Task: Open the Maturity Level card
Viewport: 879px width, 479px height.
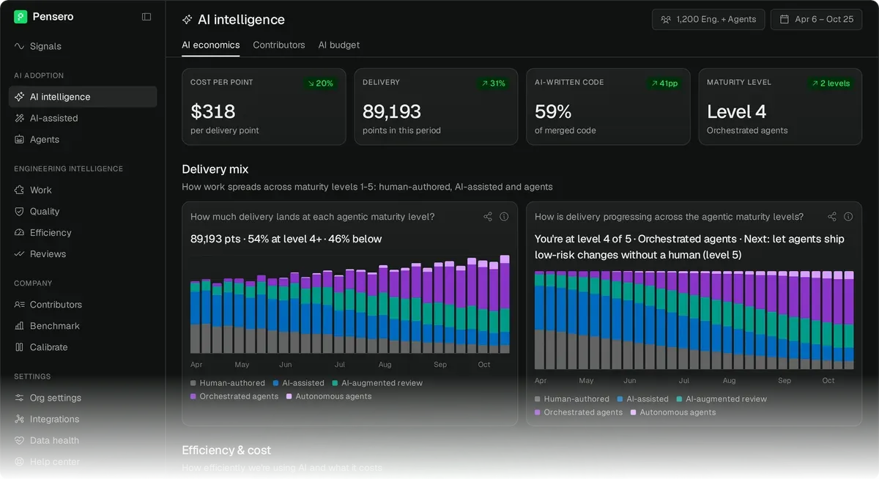Action: pyautogui.click(x=780, y=107)
